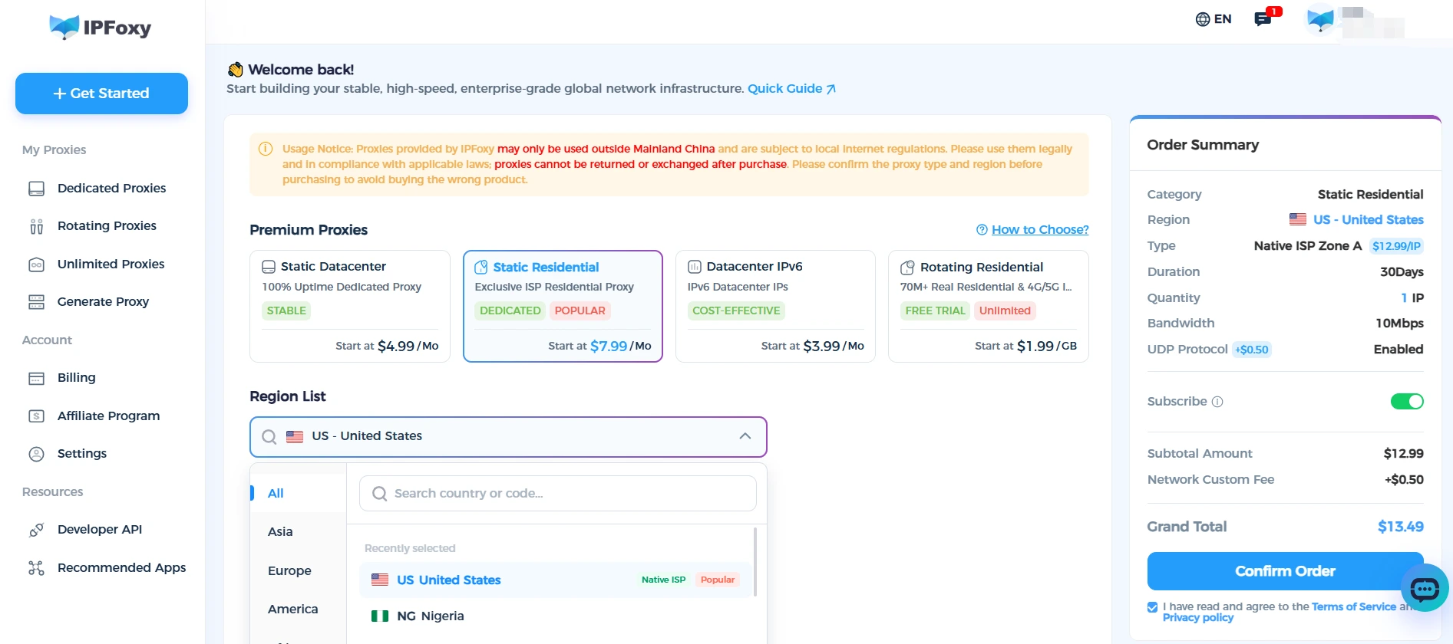The height and width of the screenshot is (644, 1453).
Task: Open the How to Choose? link
Action: pos(1039,230)
